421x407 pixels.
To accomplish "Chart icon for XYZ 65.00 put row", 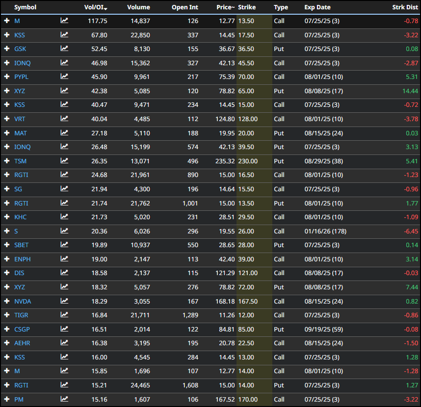I will (64, 91).
